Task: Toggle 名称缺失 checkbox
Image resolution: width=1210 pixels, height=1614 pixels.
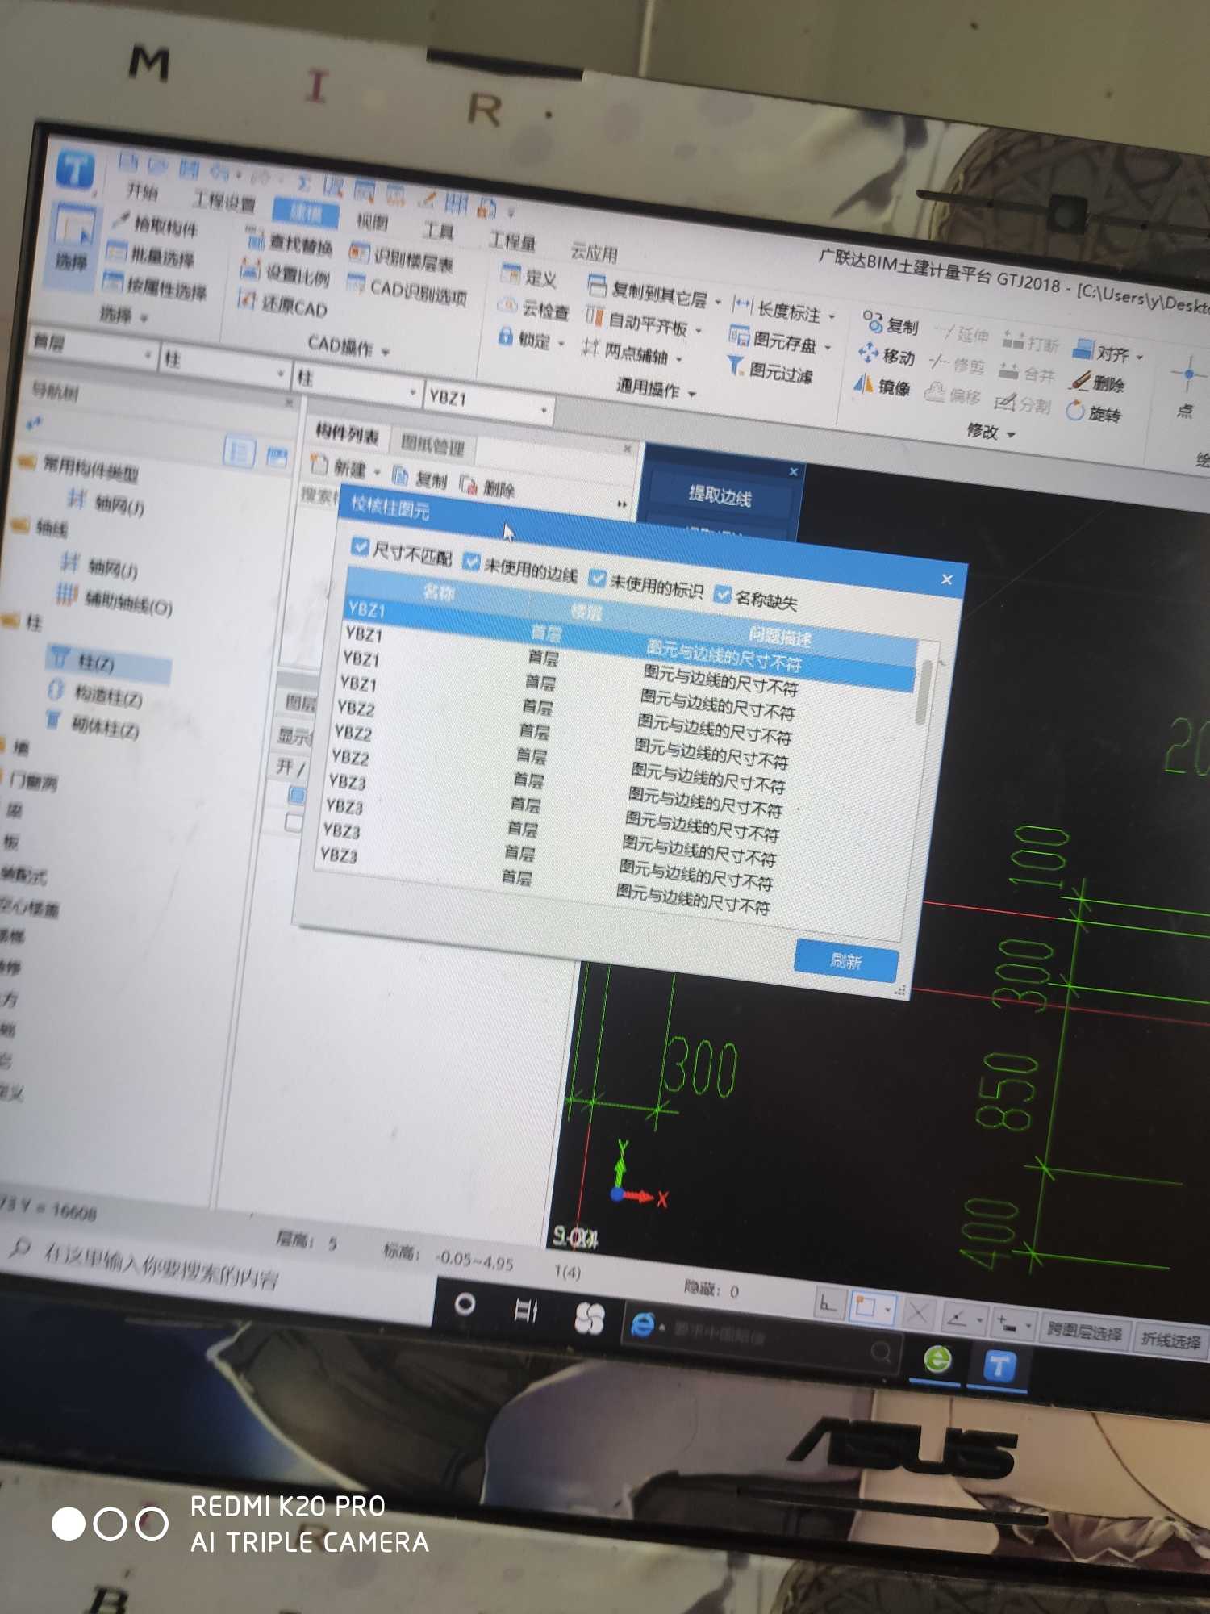Action: (723, 595)
